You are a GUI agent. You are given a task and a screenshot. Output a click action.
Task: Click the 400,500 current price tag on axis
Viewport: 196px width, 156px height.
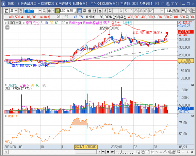[186, 32]
